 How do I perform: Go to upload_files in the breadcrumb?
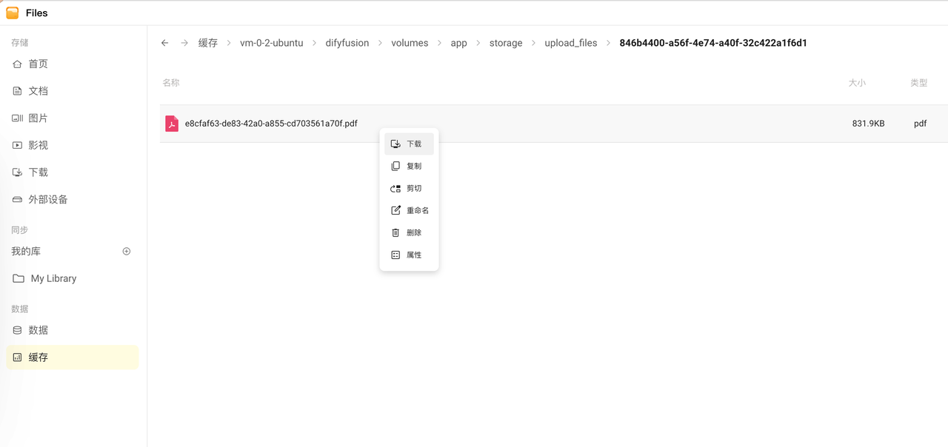[x=570, y=43]
